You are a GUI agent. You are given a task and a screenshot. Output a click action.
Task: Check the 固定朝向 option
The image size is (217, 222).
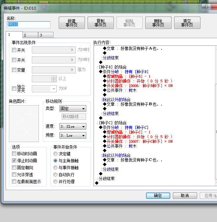pos(14,167)
